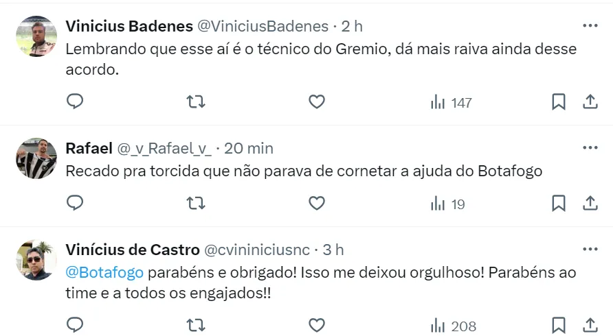The image size is (613, 336).
Task: Reply to Rafael's tweet
Action: [x=75, y=204]
